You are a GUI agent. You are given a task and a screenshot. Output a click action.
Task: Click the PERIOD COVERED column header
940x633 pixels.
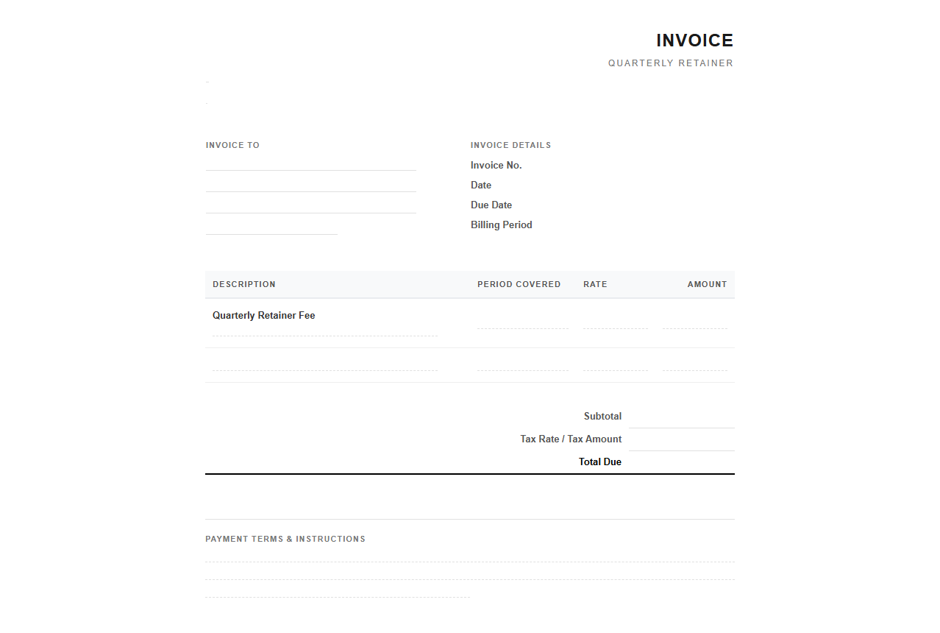519,284
